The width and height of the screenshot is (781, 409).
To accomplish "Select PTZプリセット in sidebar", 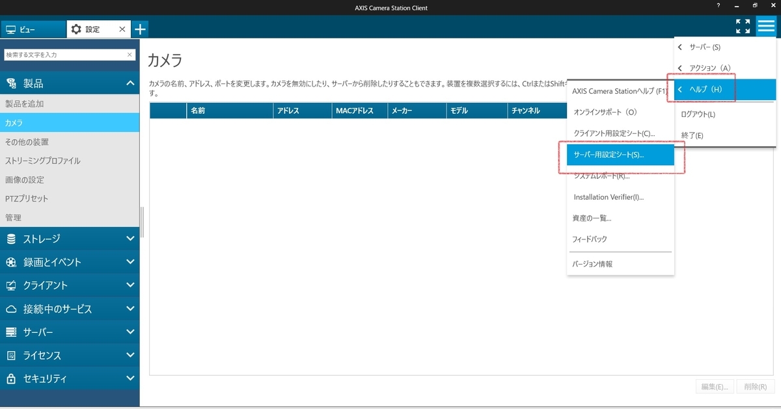I will pyautogui.click(x=70, y=198).
